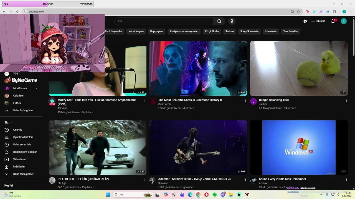This screenshot has width=355, height=199.
Task: Open the Siz section chevron
Action: (11, 122)
